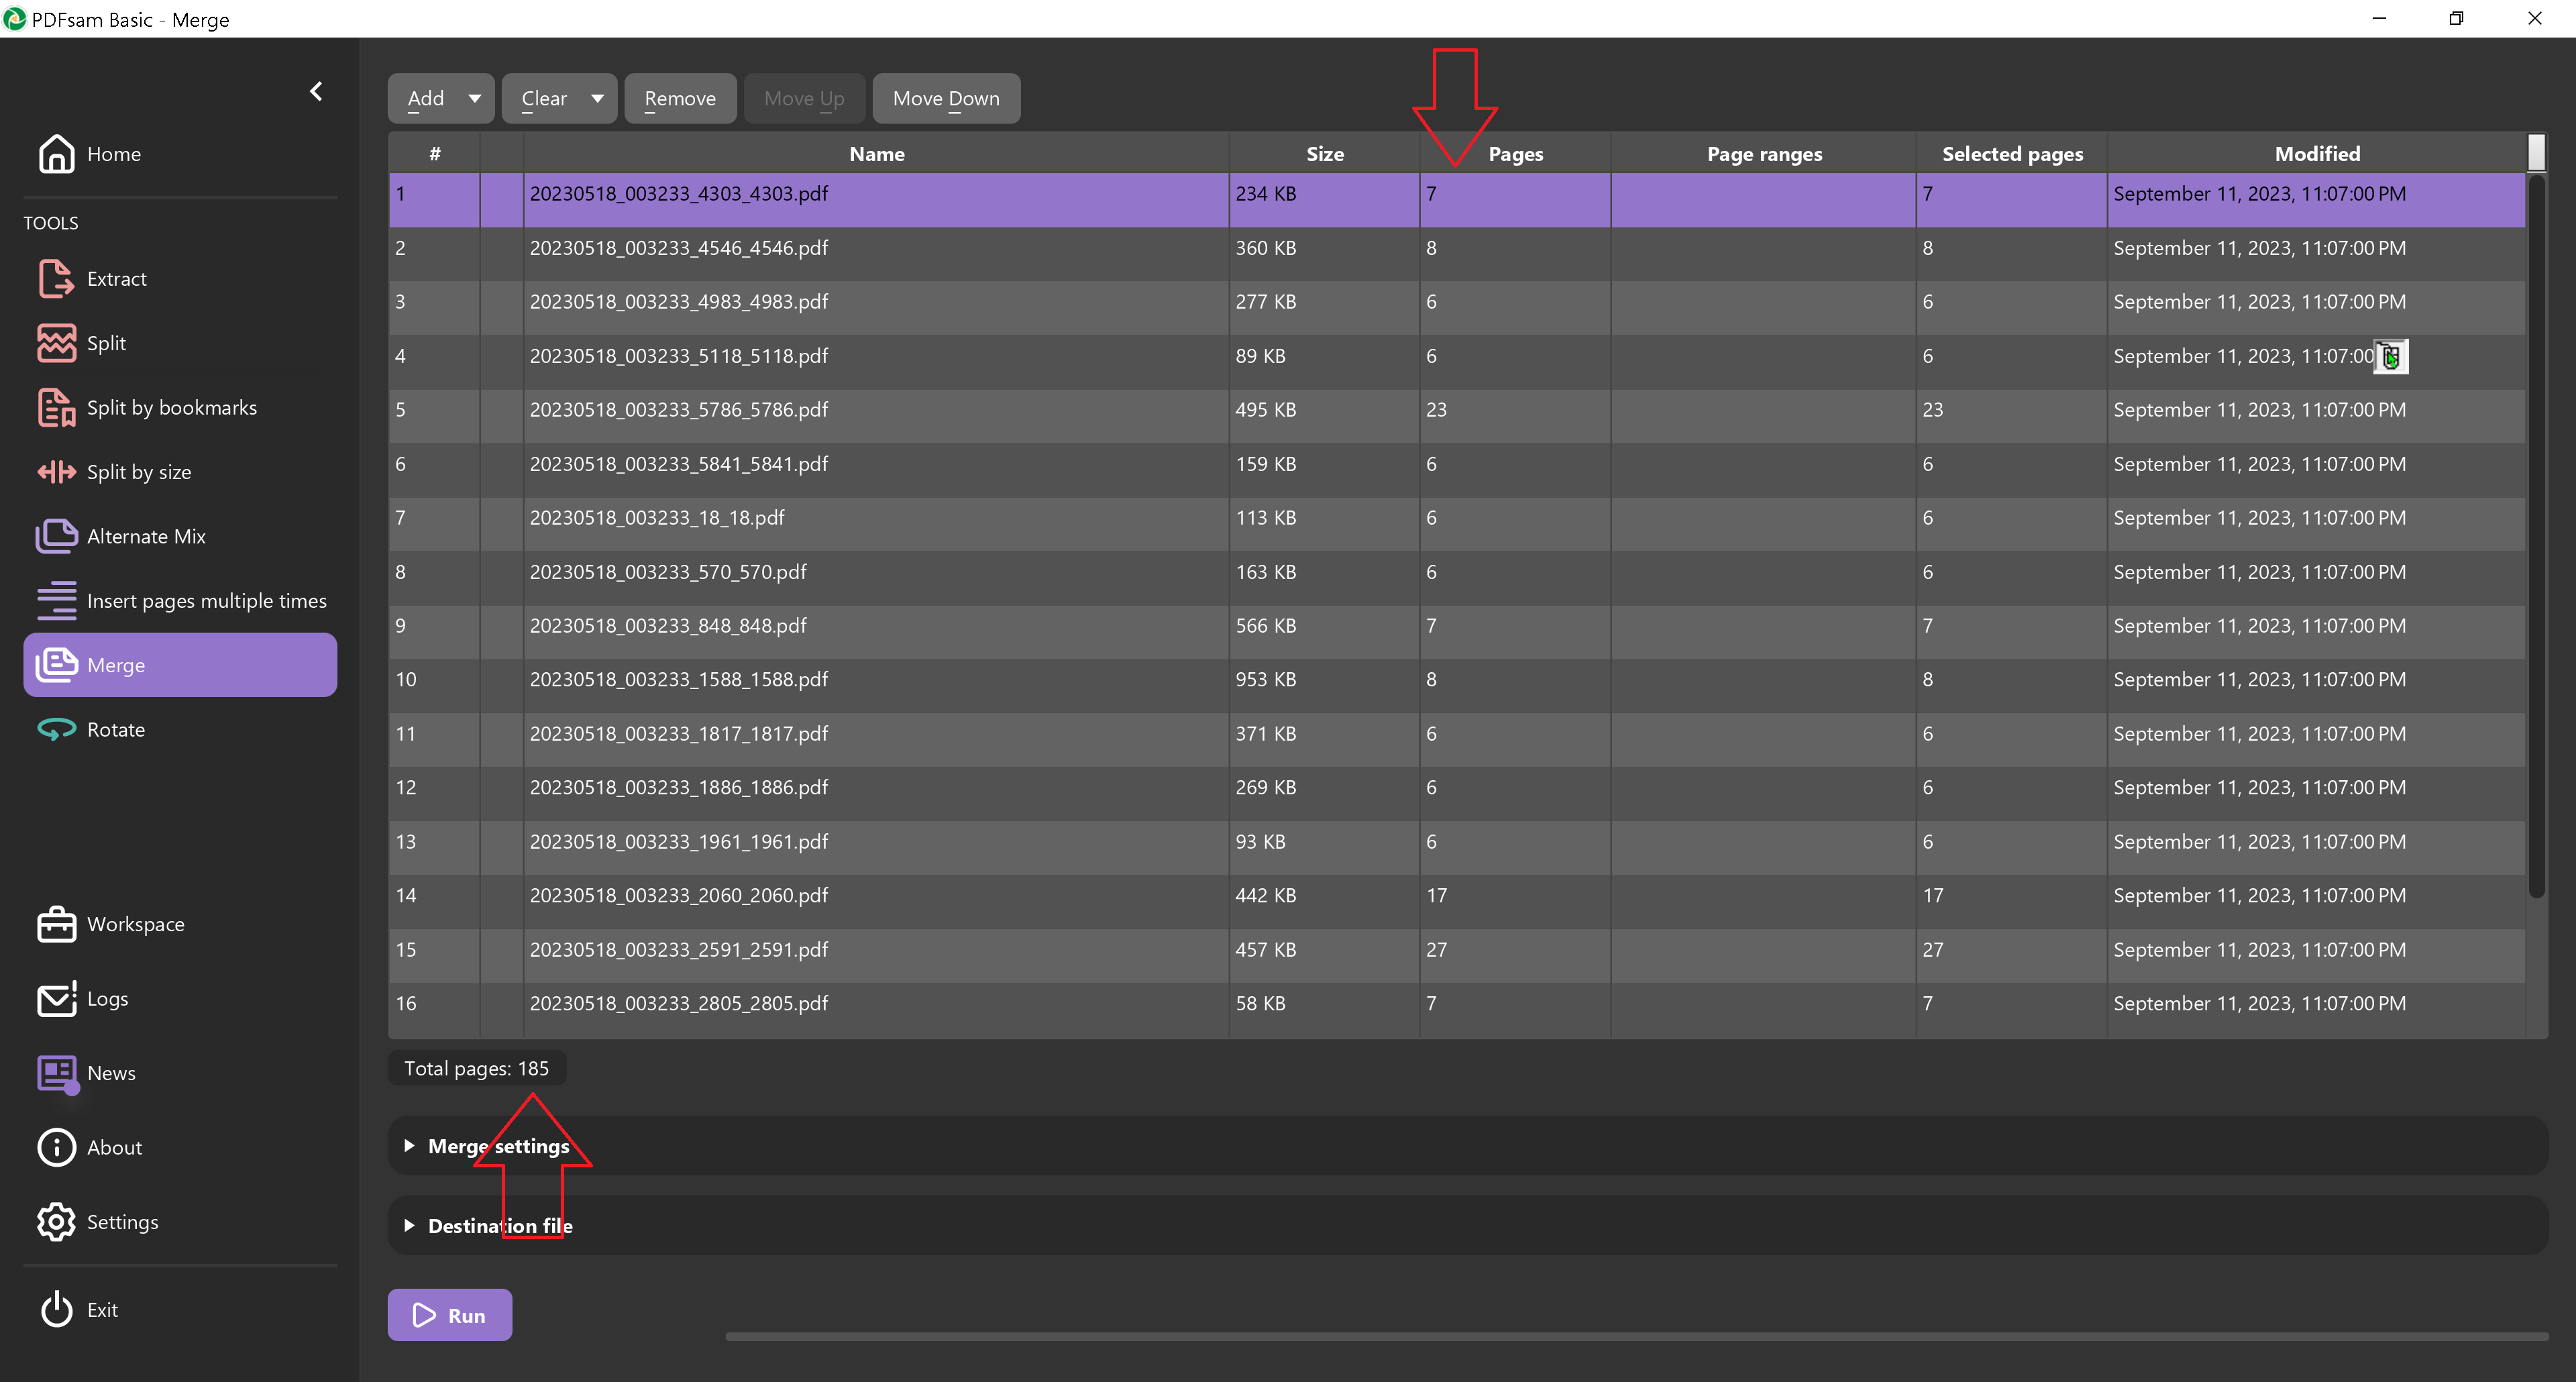Click Run to merge PDFs
Viewport: 2576px width, 1382px height.
451,1314
